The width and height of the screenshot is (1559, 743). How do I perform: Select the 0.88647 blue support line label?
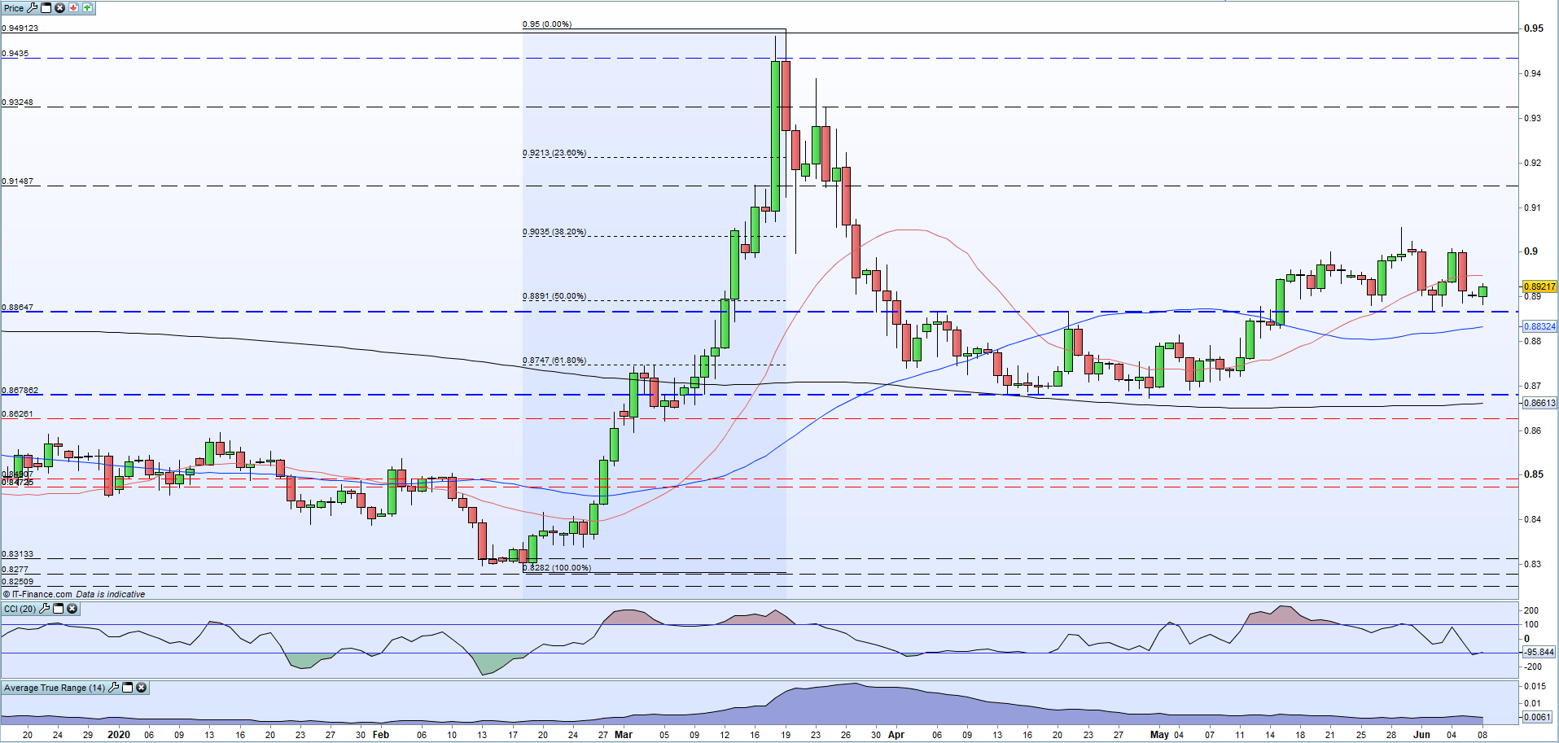click(x=17, y=308)
